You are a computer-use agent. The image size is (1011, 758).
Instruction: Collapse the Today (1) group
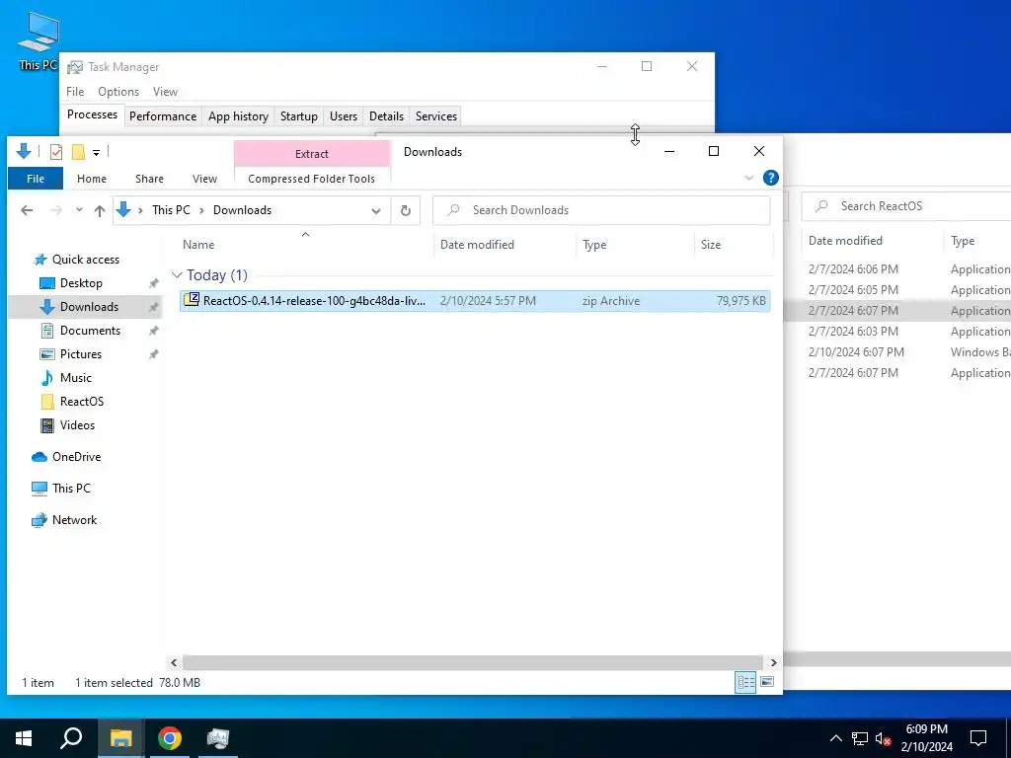tap(177, 275)
